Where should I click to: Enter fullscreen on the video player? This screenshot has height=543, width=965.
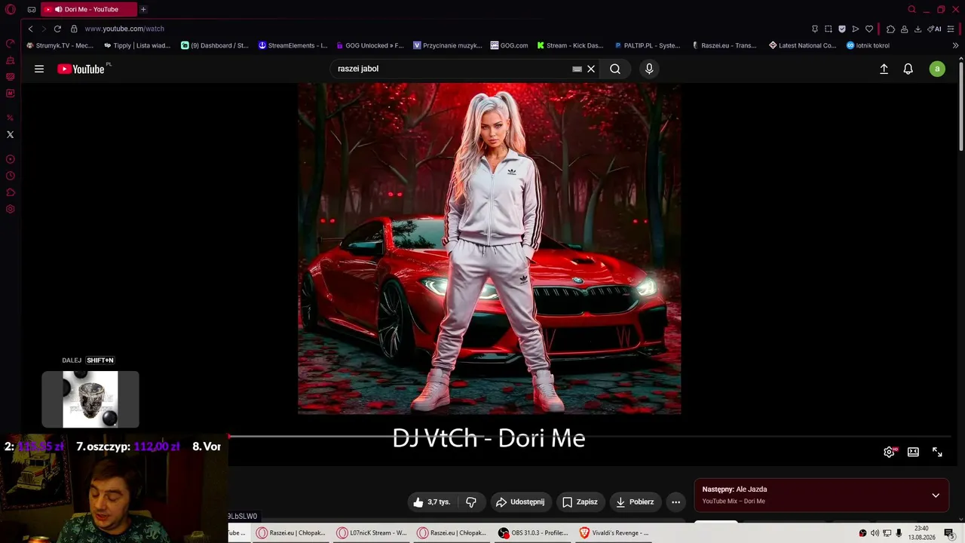click(937, 452)
